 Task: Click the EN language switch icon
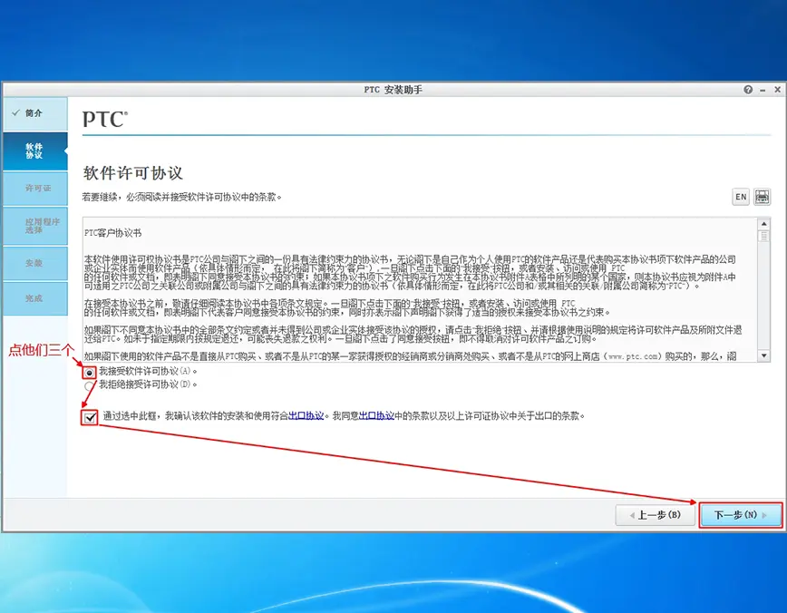[x=741, y=197]
